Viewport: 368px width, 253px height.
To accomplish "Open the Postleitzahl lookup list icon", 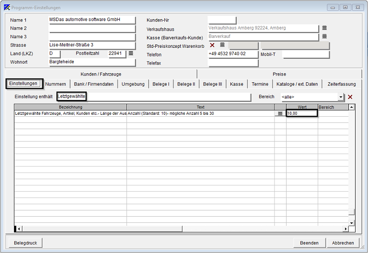I will click(131, 54).
